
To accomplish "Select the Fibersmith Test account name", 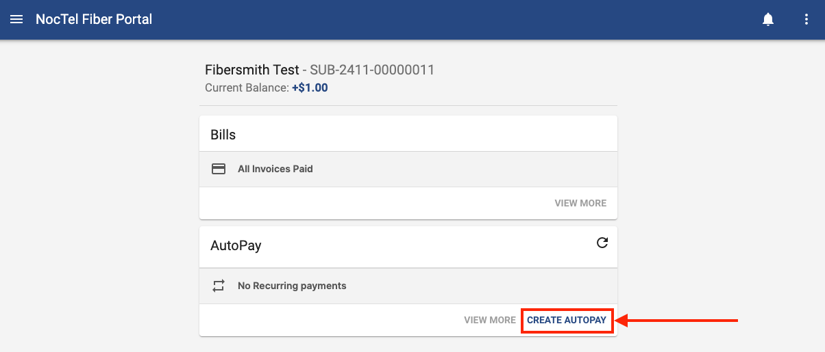I will pyautogui.click(x=251, y=70).
